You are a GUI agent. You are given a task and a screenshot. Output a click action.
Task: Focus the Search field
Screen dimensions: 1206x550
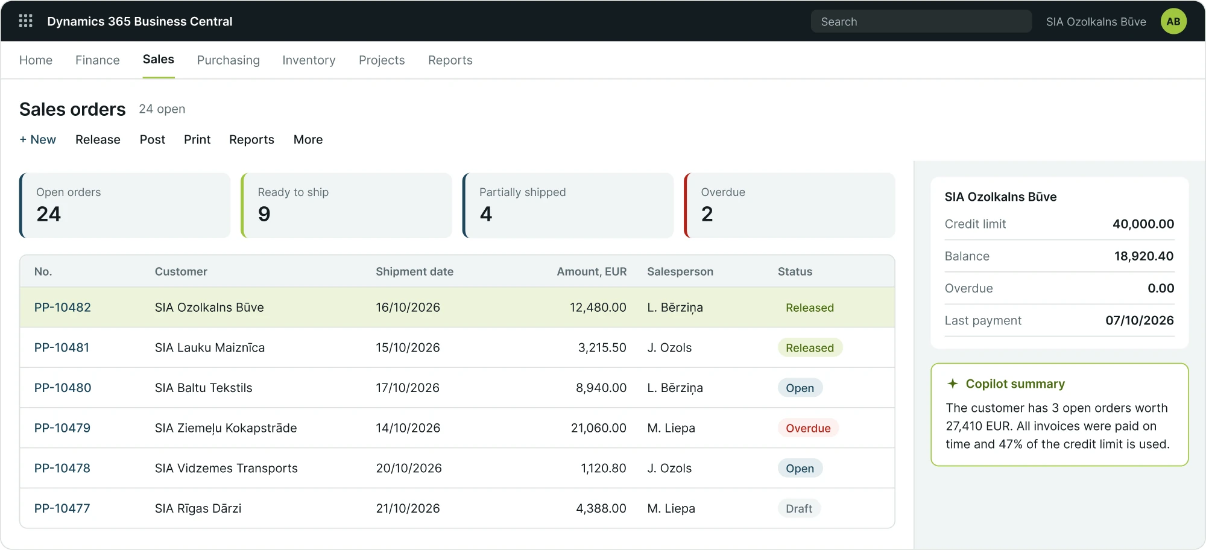(x=921, y=22)
